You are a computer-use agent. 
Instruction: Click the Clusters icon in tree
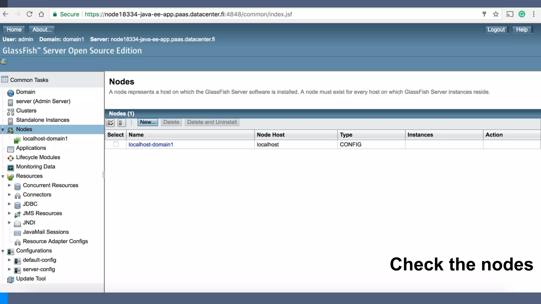tap(11, 112)
